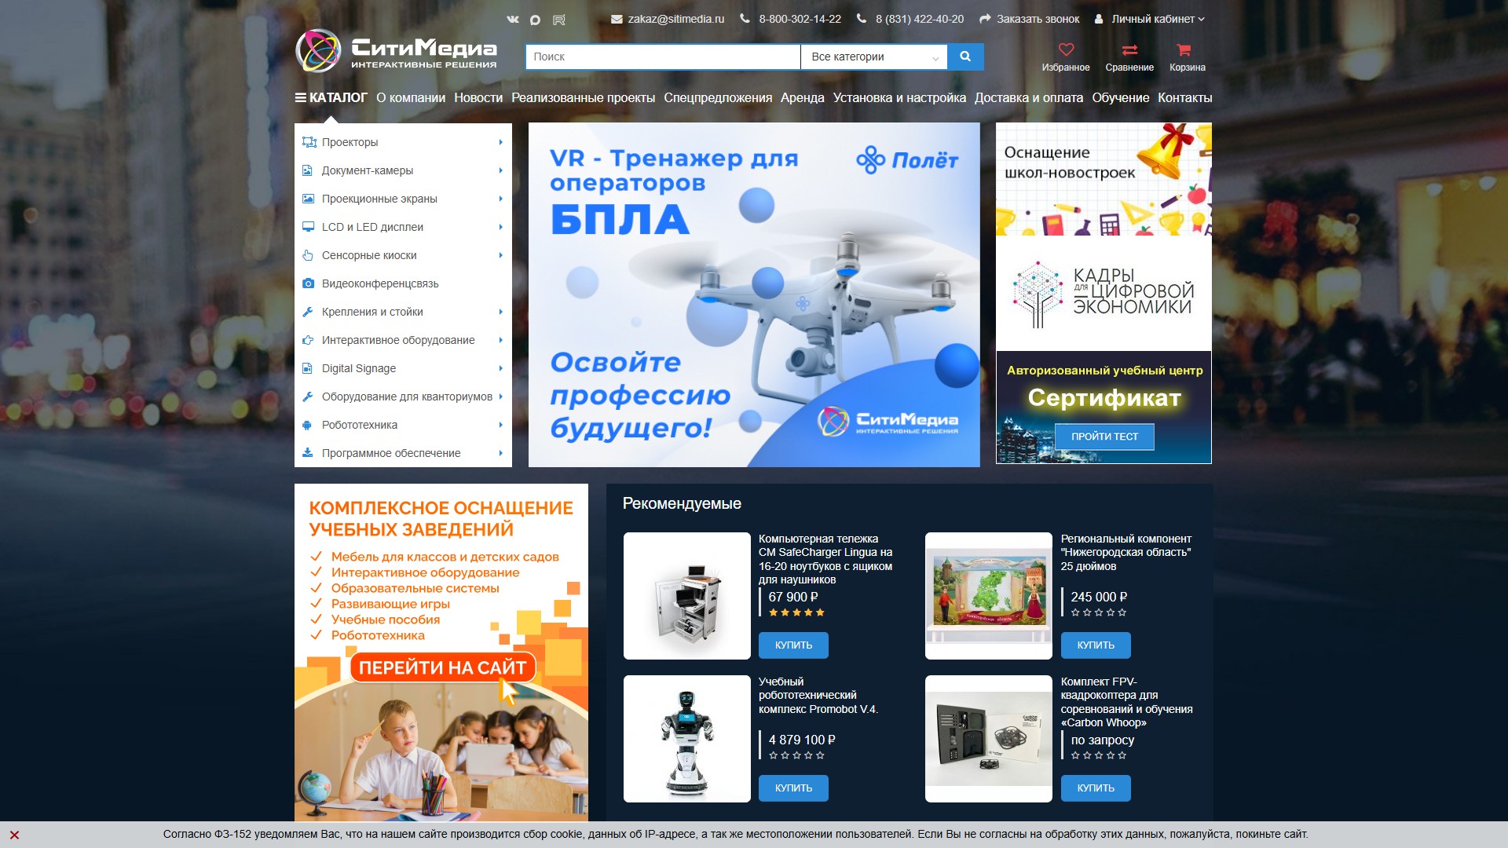Viewport: 1508px width, 848px height.
Task: Open the Новости section
Action: point(478,98)
